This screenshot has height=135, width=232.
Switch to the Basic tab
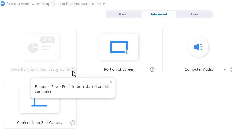click(123, 14)
